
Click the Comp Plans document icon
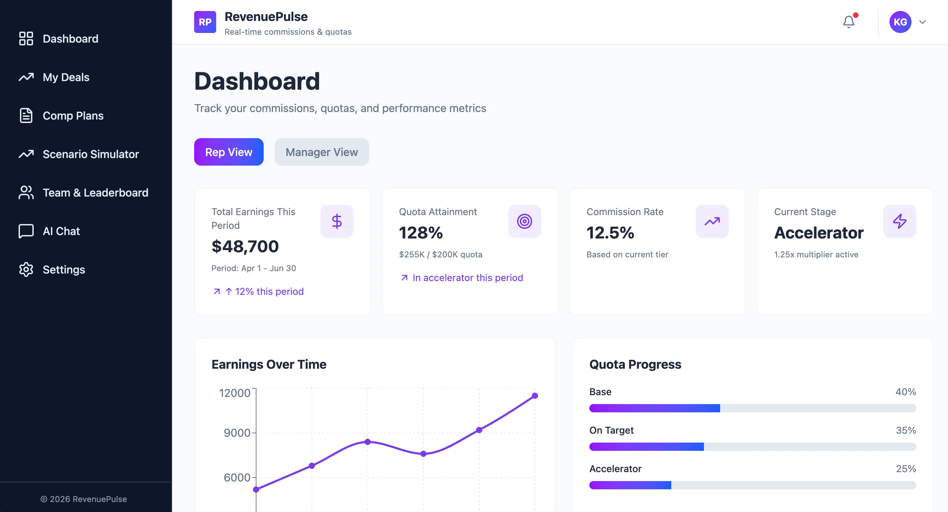click(x=26, y=116)
